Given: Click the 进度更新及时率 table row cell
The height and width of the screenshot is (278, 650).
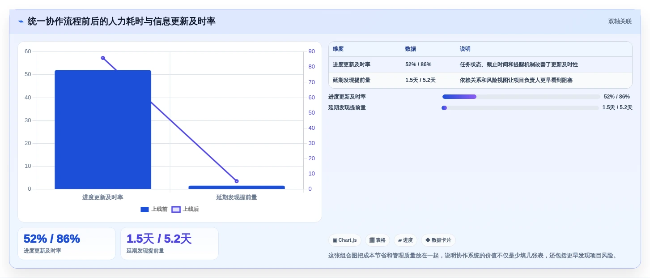Looking at the screenshot, I should point(352,64).
